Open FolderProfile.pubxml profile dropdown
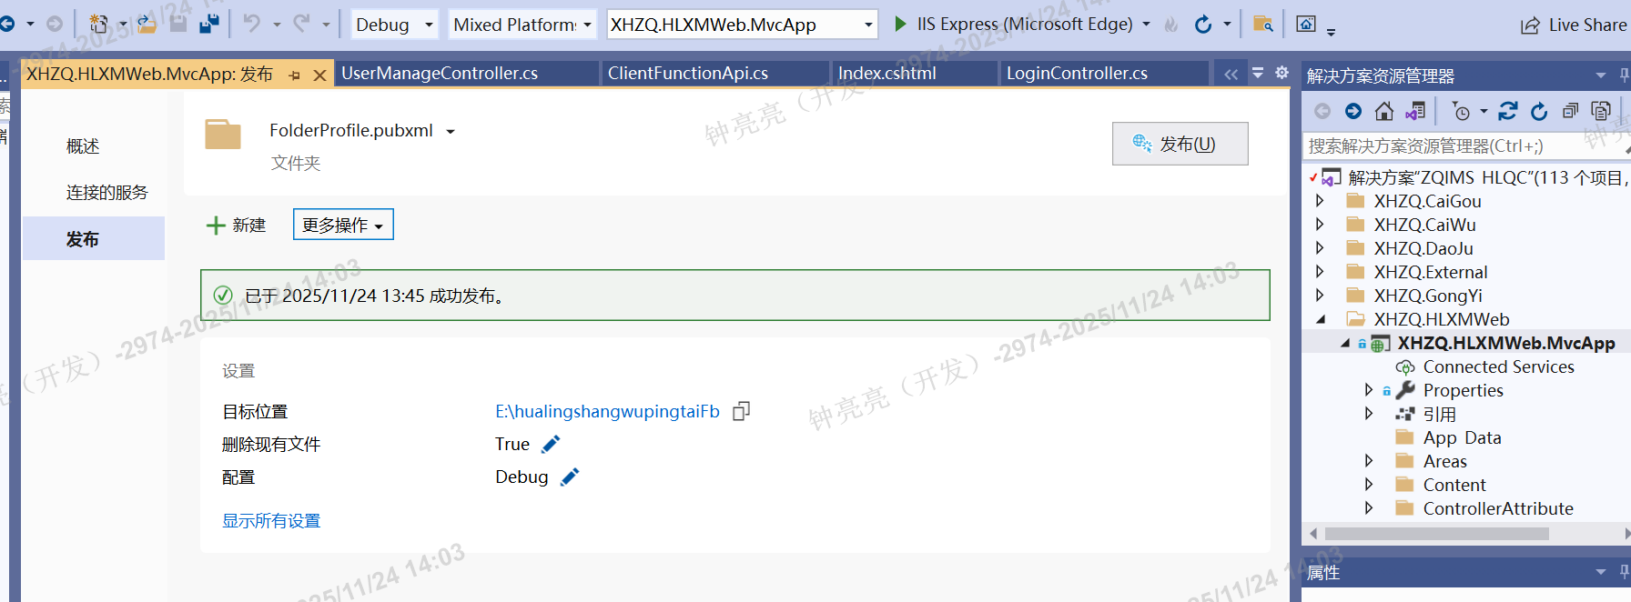The width and height of the screenshot is (1631, 602). (x=451, y=132)
